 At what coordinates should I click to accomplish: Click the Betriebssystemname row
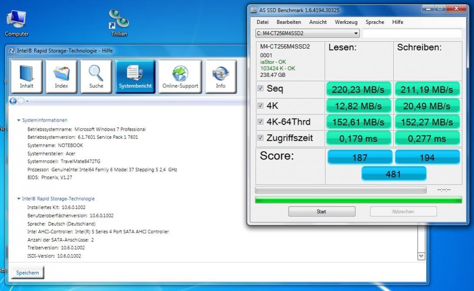click(x=87, y=129)
